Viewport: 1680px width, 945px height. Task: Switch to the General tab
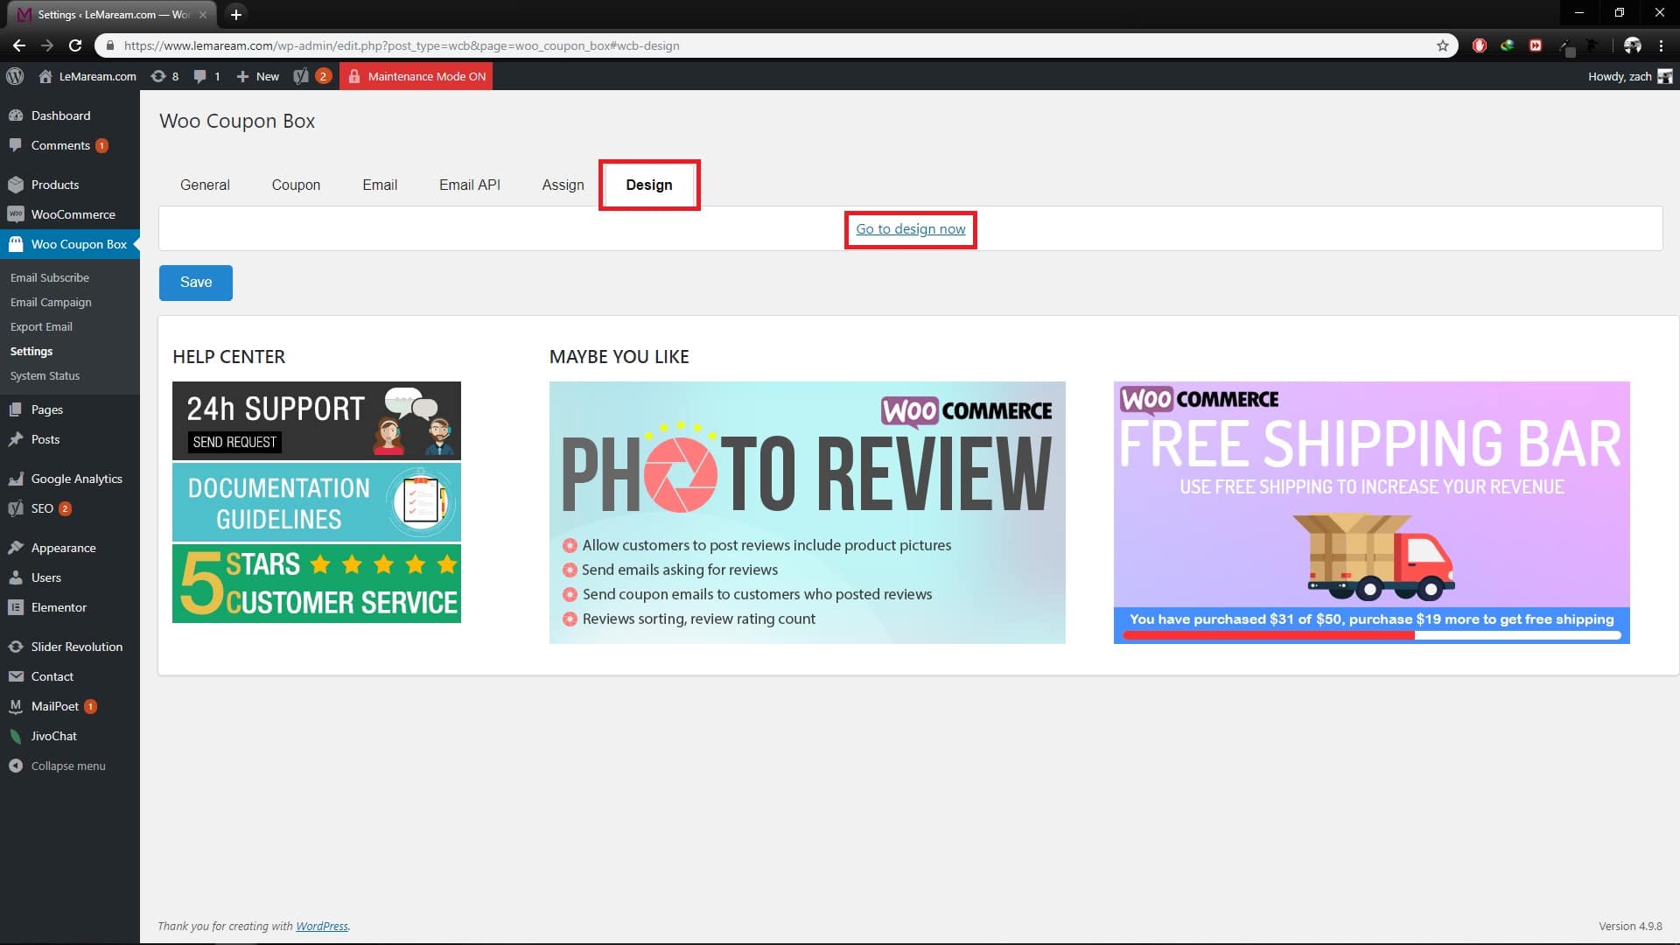point(205,185)
